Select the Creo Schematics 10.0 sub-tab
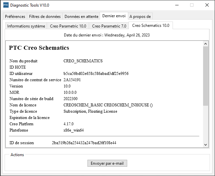Image resolution: width=215 pixels, height=176 pixels. coord(151,26)
